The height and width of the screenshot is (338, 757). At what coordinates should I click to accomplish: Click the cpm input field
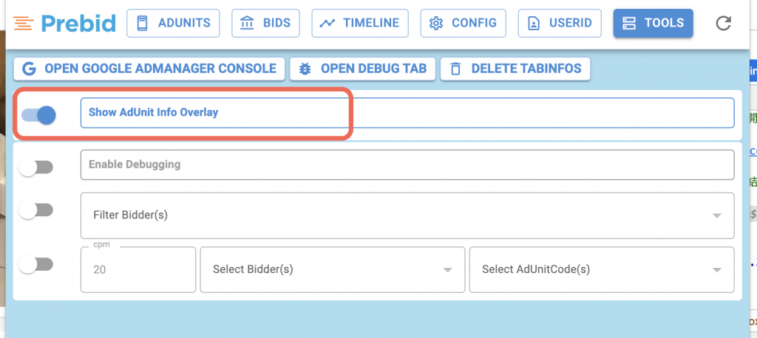(138, 269)
